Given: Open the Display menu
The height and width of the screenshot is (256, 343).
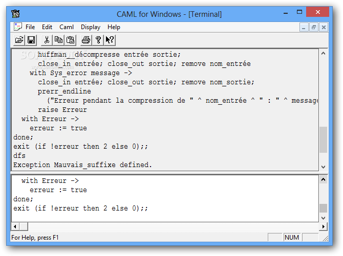Looking at the screenshot, I should (91, 27).
